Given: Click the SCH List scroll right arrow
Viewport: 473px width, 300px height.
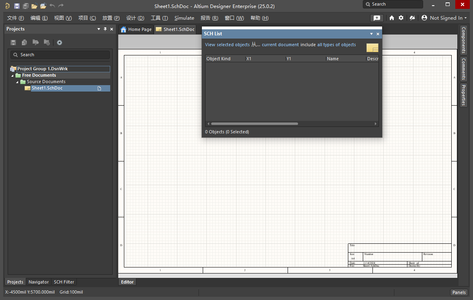Looking at the screenshot, I should (376, 124).
